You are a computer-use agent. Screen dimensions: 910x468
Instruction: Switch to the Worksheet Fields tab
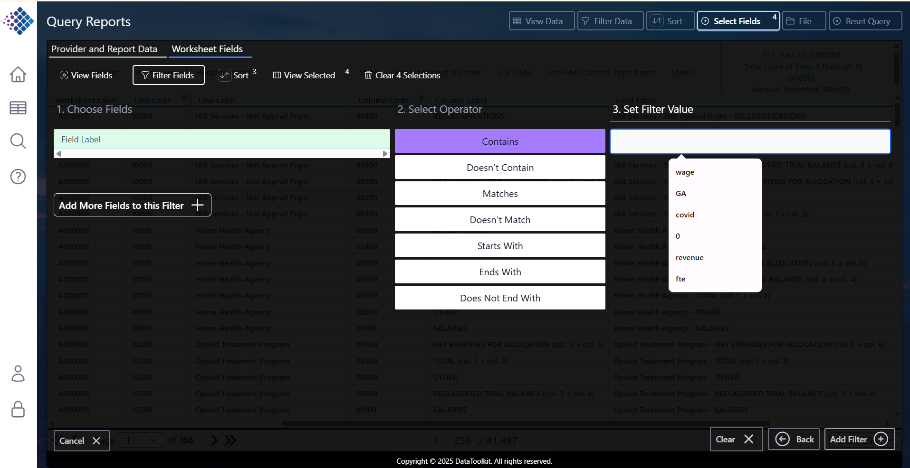point(208,49)
